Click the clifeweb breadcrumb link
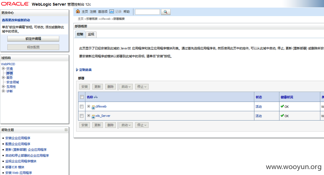Screen dimensions: 324x175 105,19
